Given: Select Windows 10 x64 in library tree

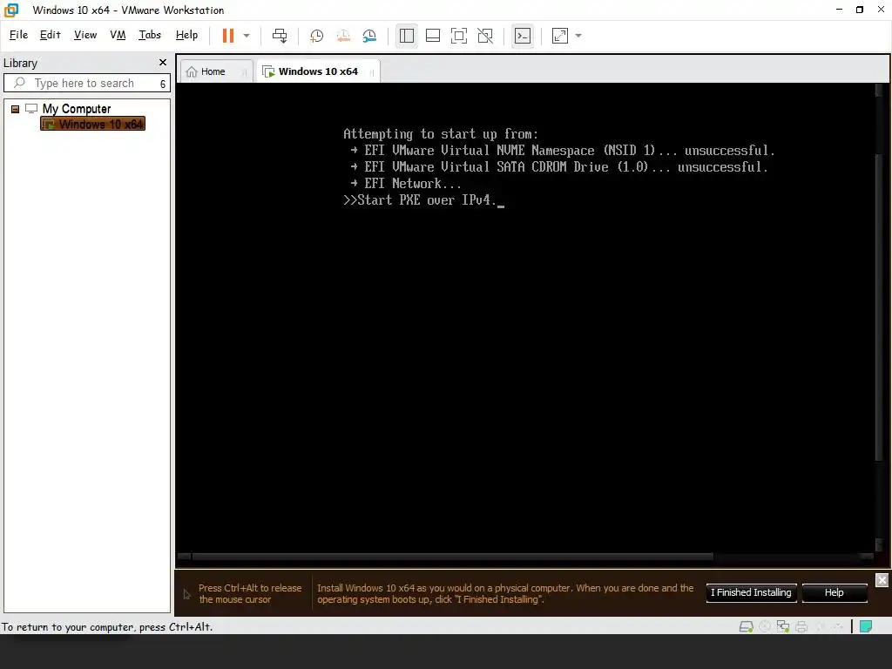Looking at the screenshot, I should [x=92, y=124].
